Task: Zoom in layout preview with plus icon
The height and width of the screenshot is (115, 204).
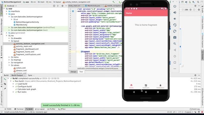Action: [x=191, y=10]
